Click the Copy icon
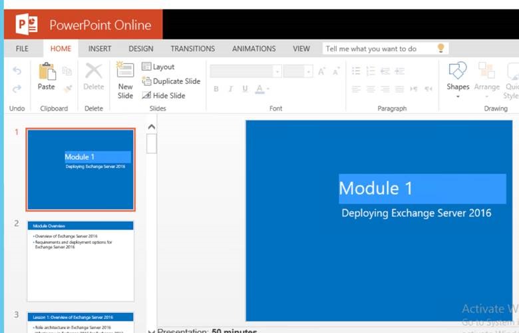Image resolution: width=519 pixels, height=333 pixels. click(67, 71)
